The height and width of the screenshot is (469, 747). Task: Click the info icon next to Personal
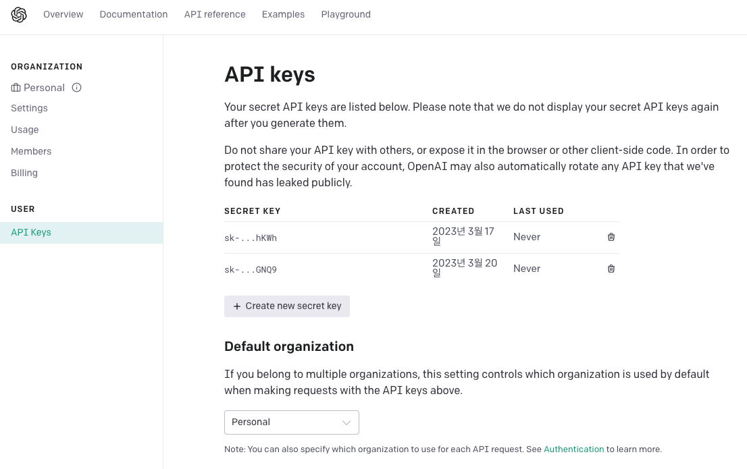pos(76,88)
